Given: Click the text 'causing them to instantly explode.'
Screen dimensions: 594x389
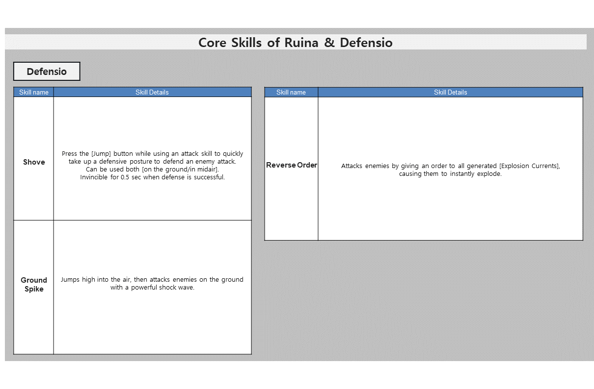Looking at the screenshot, I should tap(450, 174).
